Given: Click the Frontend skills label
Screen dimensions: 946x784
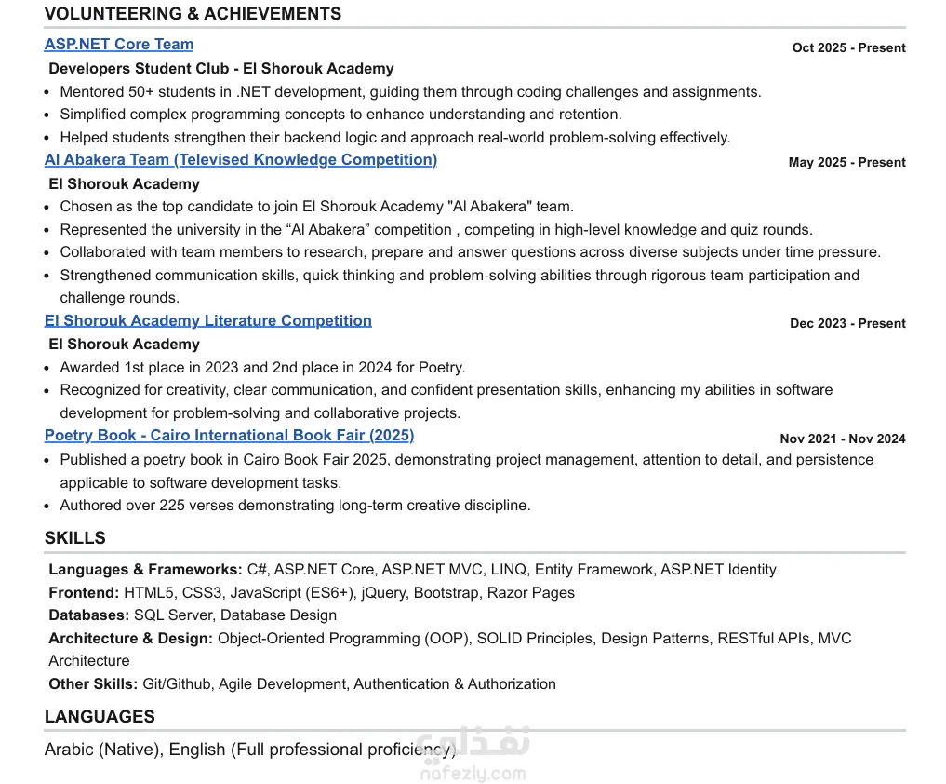Looking at the screenshot, I should point(84,592).
